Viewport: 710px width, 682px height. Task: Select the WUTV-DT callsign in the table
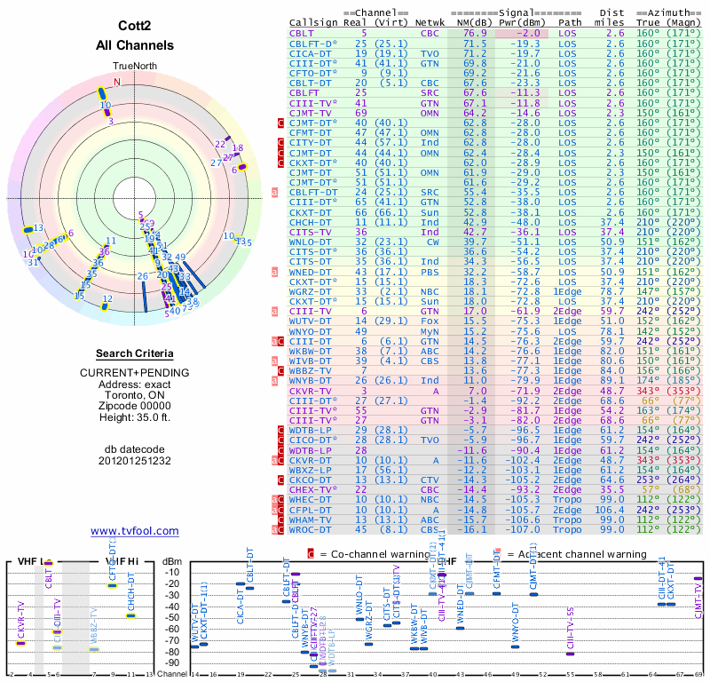coord(312,320)
